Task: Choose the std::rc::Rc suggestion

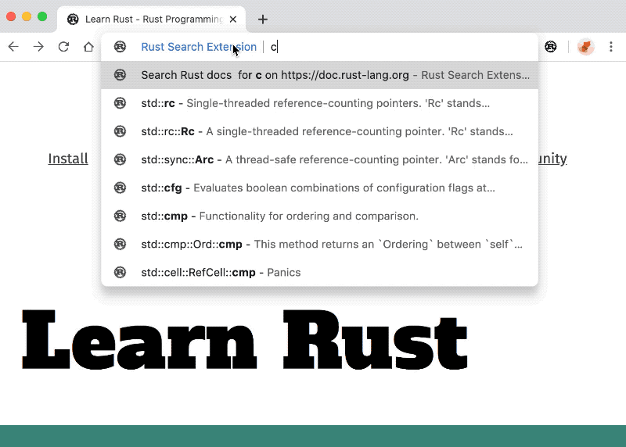Action: click(319, 131)
